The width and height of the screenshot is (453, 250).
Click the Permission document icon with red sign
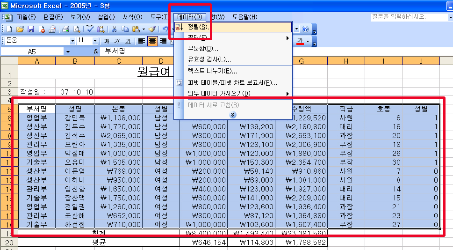pos(42,29)
